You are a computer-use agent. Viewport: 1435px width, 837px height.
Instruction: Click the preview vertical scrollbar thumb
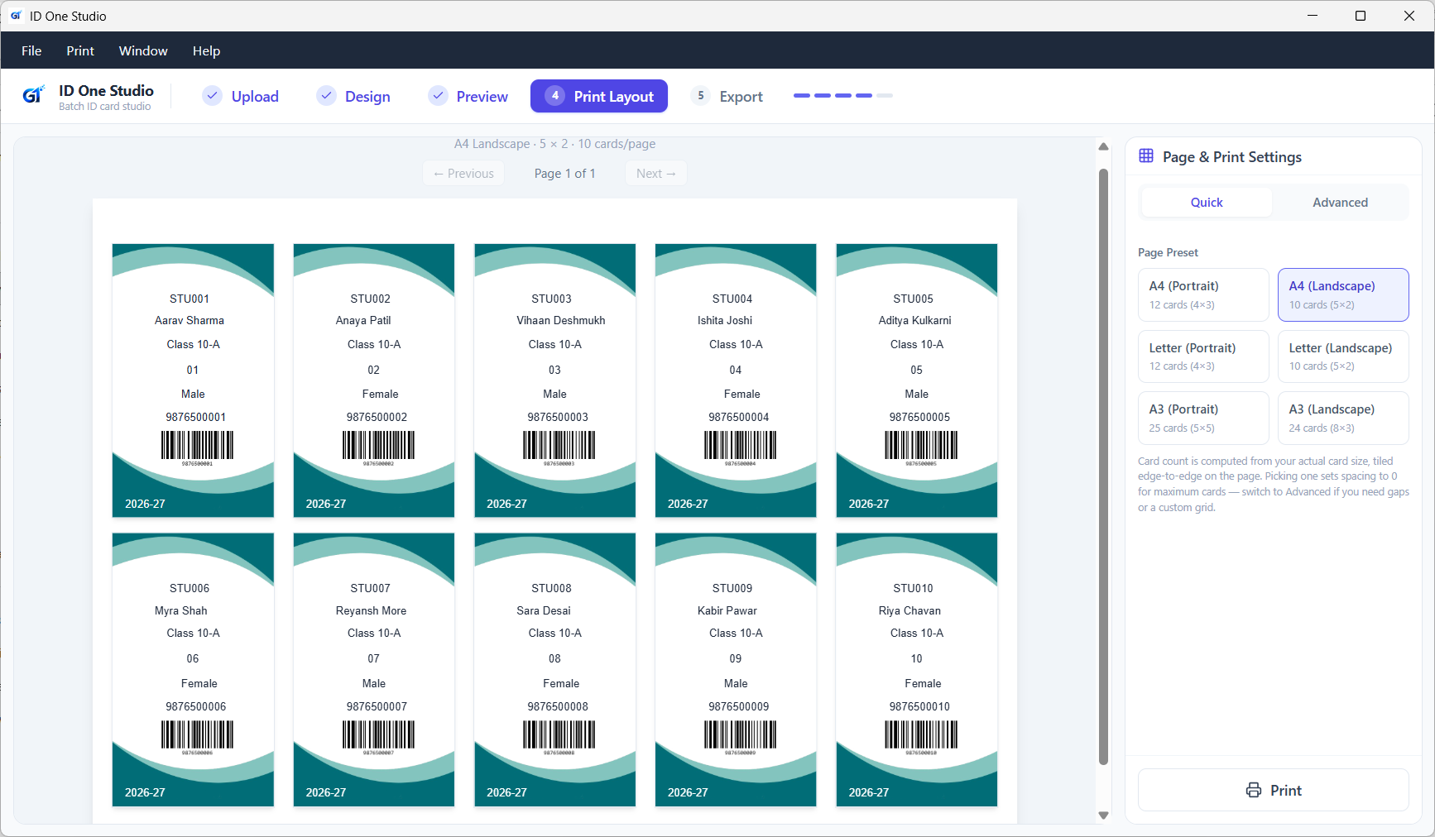click(x=1103, y=467)
